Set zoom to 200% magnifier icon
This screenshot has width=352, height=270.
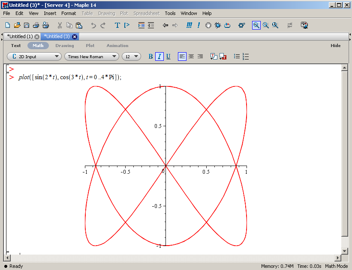tap(275, 25)
